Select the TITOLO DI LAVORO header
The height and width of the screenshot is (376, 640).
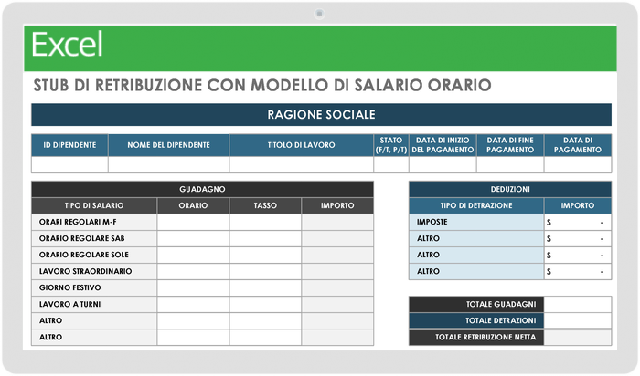point(301,145)
